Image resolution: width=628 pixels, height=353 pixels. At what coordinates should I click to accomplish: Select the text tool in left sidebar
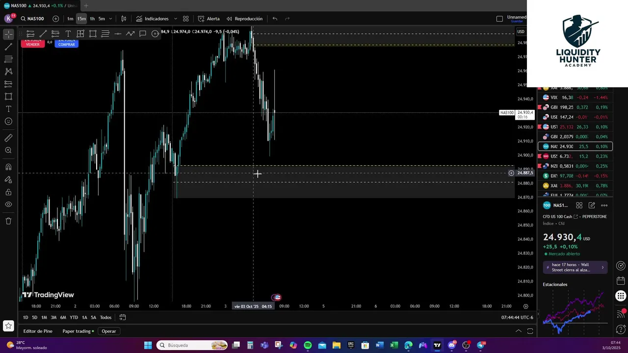[8, 109]
